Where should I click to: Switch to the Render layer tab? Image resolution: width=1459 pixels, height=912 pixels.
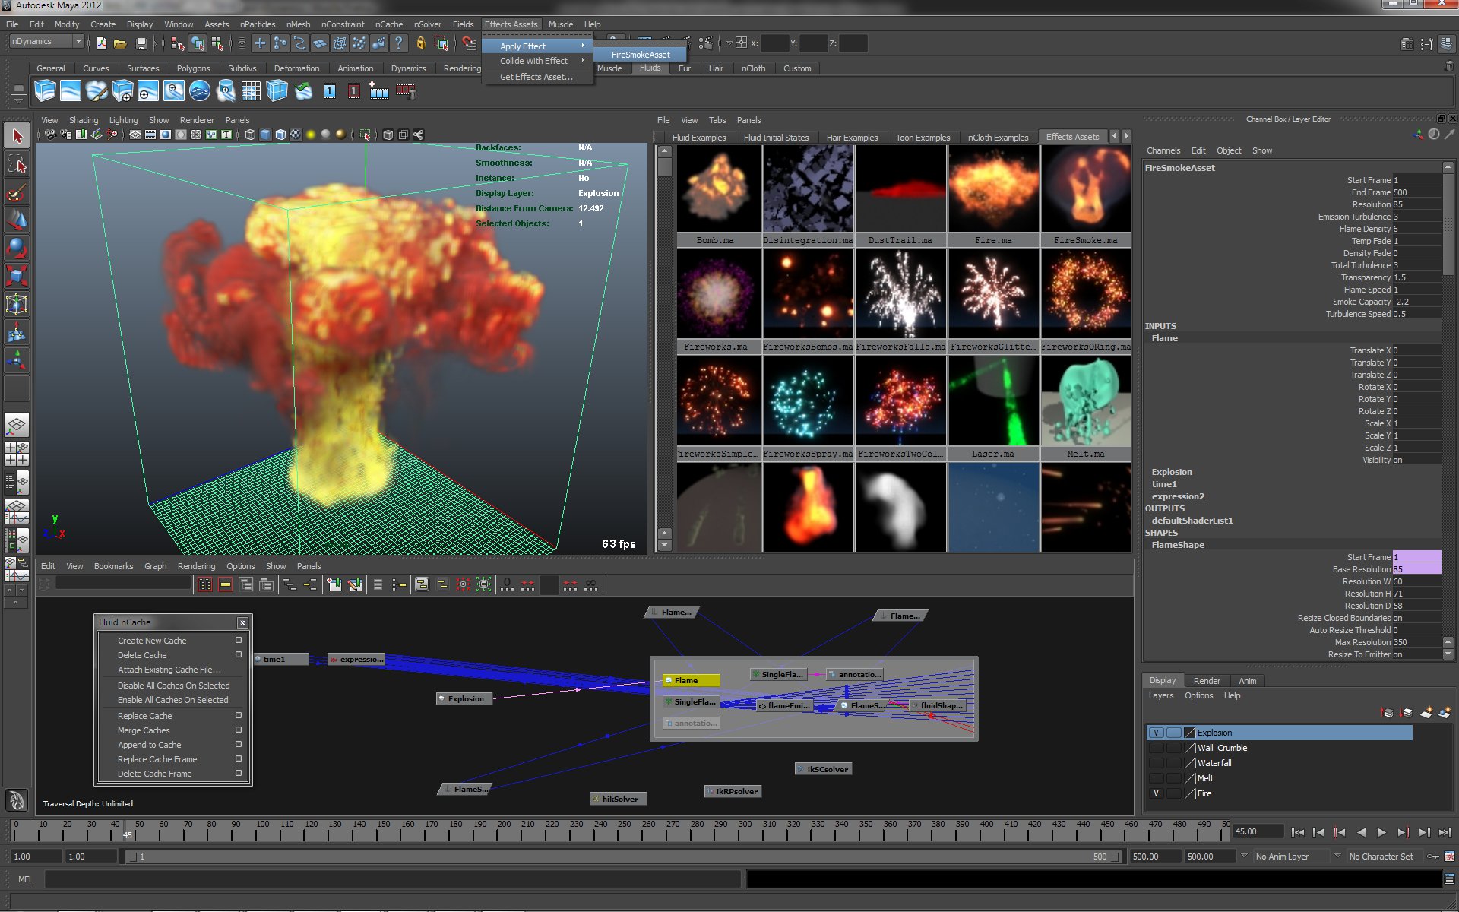(1207, 681)
